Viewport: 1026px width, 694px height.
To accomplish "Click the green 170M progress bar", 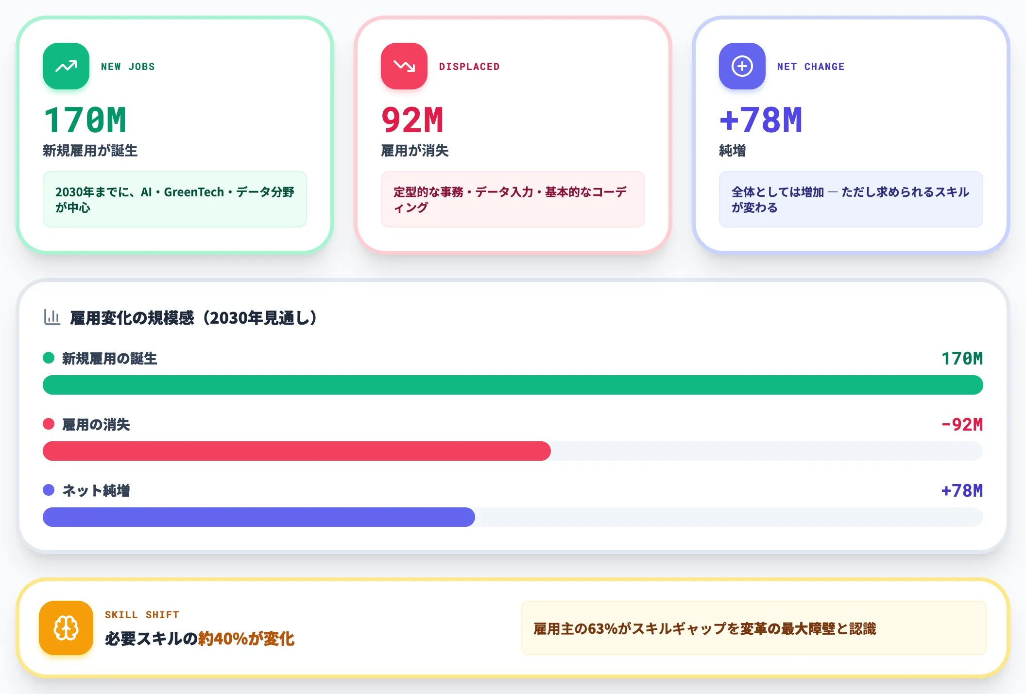I will click(513, 385).
